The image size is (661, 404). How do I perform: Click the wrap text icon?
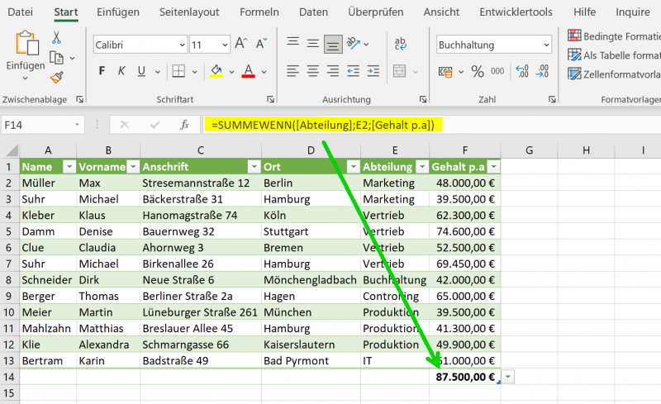[400, 44]
